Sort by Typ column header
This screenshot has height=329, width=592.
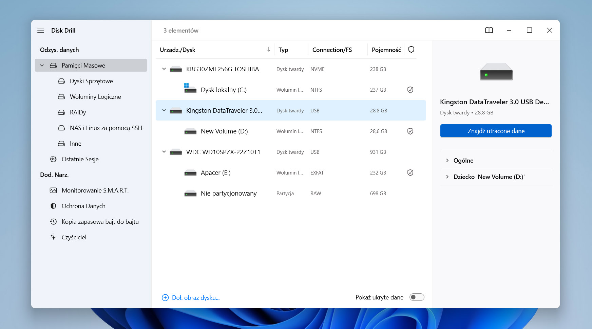(283, 50)
